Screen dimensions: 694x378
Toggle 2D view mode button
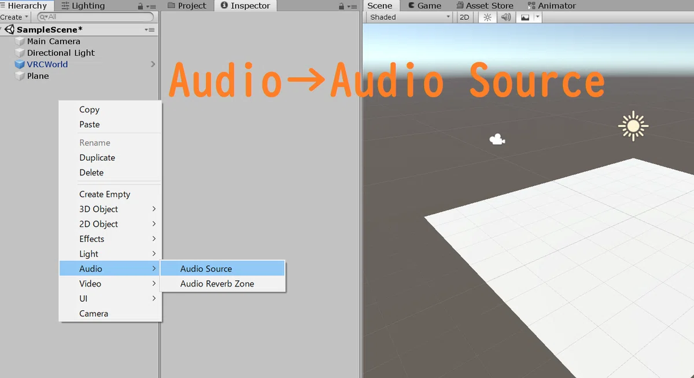(x=464, y=17)
